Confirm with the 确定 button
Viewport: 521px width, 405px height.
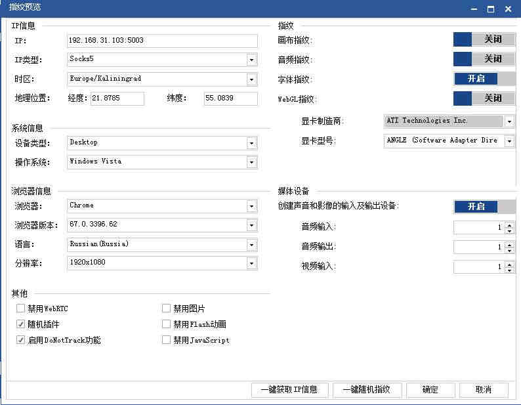(x=430, y=390)
